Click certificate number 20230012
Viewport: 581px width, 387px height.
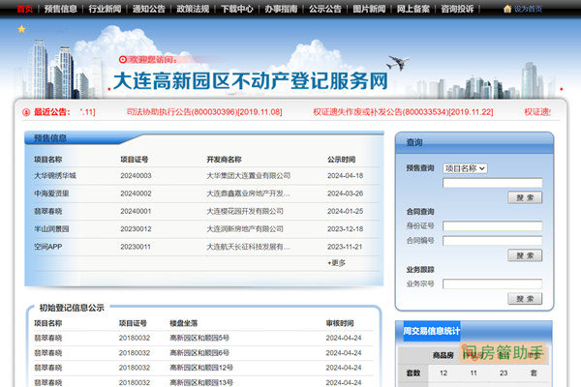pyautogui.click(x=136, y=229)
